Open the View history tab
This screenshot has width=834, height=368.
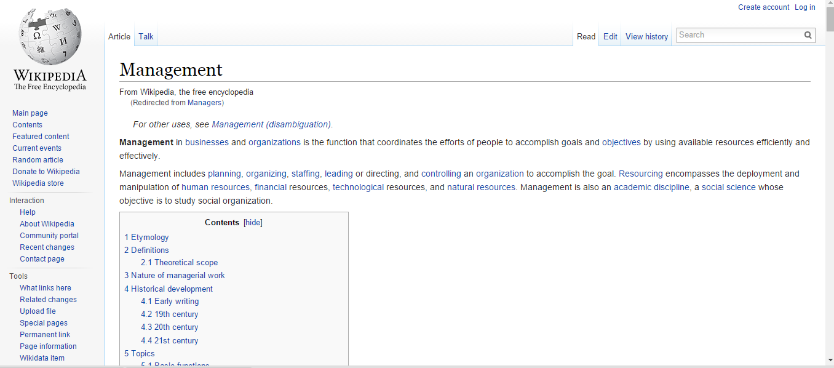point(646,36)
